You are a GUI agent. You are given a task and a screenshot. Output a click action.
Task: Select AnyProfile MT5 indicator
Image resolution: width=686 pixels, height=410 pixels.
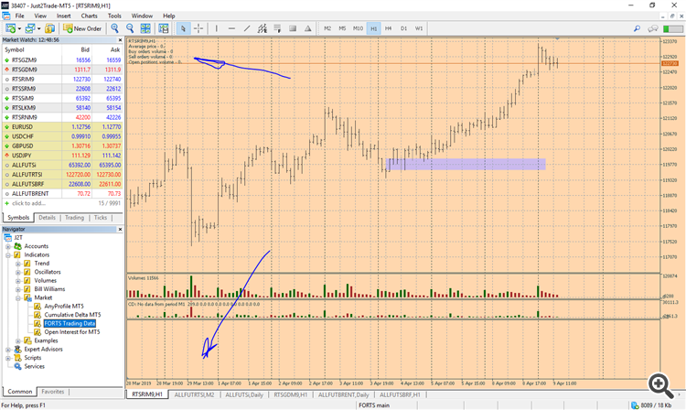tap(64, 307)
